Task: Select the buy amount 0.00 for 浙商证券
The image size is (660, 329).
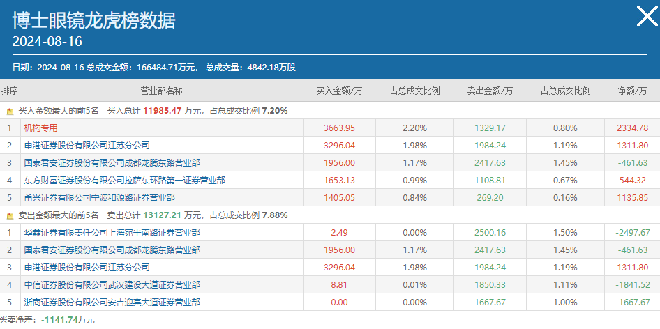Action: (x=339, y=303)
